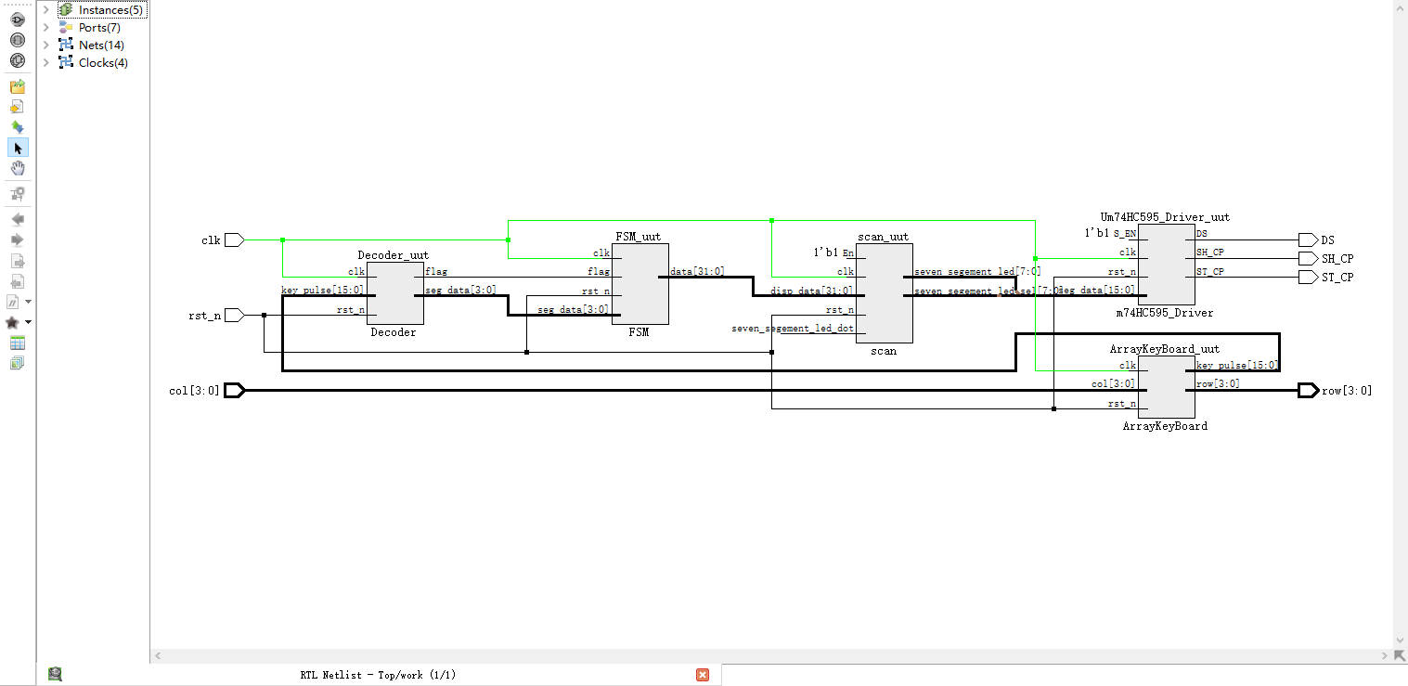The height and width of the screenshot is (686, 1408).
Task: Click the rst_n input port symbol
Action: pos(235,315)
